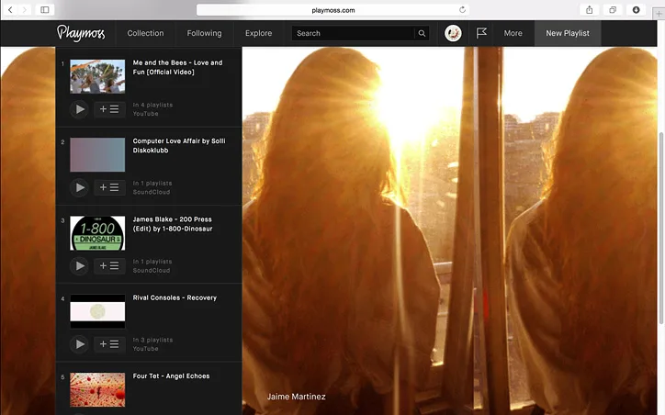Screen dimensions: 665x415
Task: Open the Collection menu item
Action: click(145, 33)
